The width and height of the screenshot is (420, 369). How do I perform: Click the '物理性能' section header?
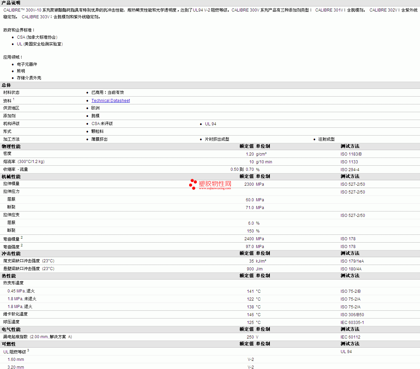[11, 146]
